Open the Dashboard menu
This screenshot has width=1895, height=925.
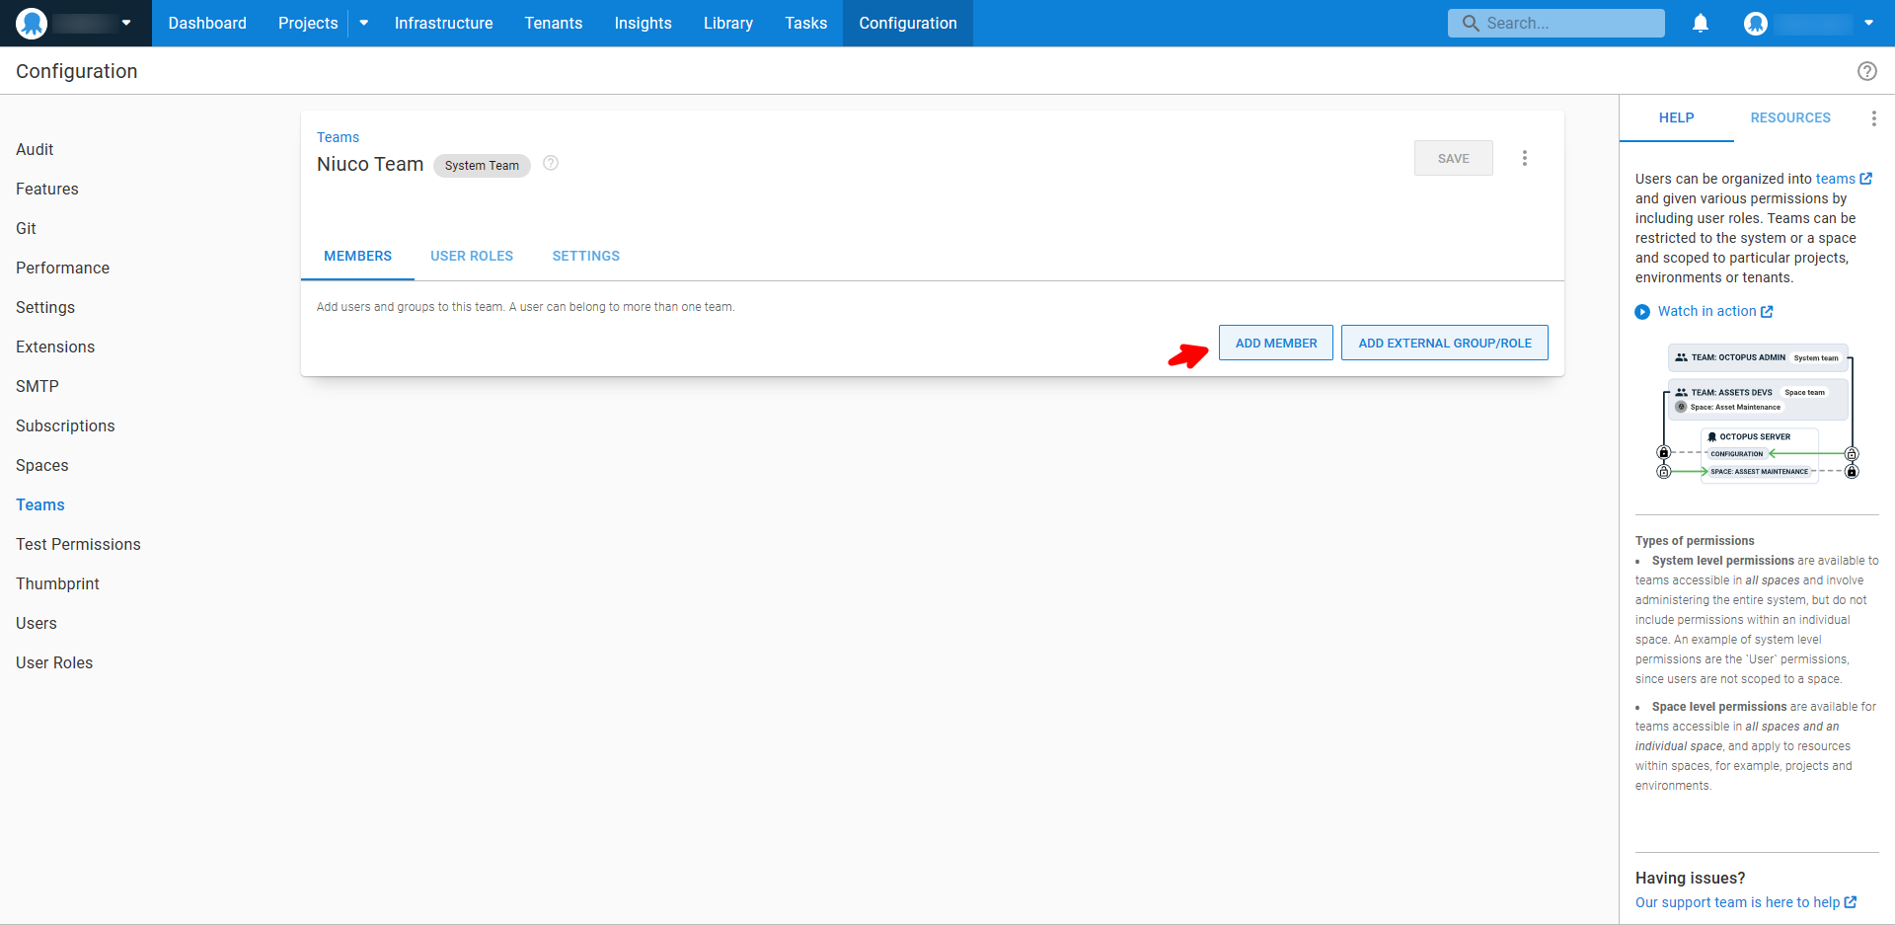click(207, 23)
